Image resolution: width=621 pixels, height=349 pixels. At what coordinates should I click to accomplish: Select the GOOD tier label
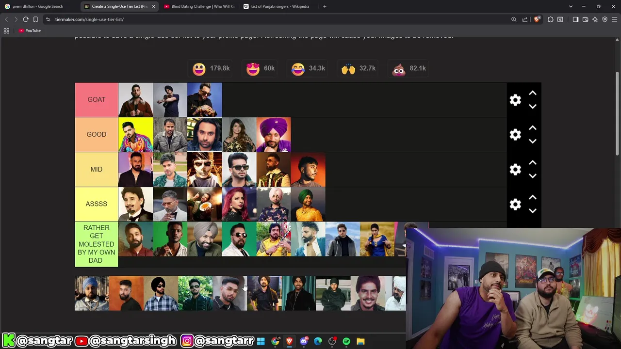point(96,135)
